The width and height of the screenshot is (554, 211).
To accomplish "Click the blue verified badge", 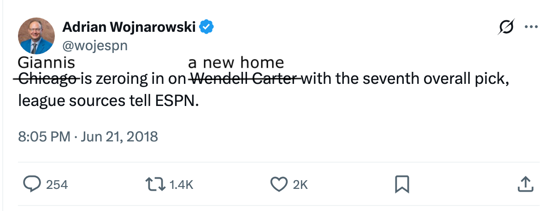I will [206, 28].
